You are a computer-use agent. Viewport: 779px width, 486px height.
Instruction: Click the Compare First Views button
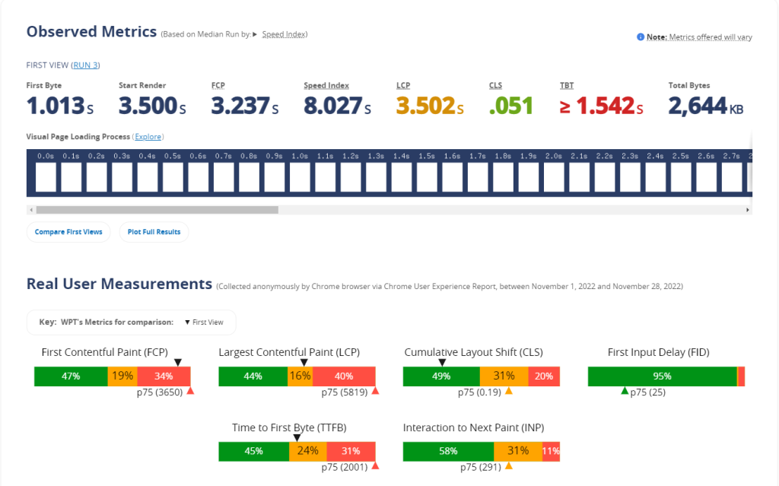click(68, 232)
